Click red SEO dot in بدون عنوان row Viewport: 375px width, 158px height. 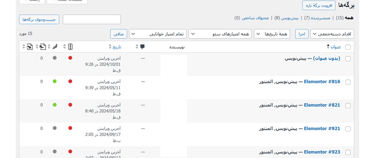pyautogui.click(x=70, y=58)
